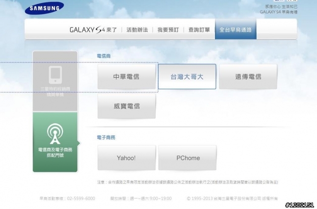Click the 開放時間 hours text
Viewport: 317px width, 209px height.
click(141, 199)
